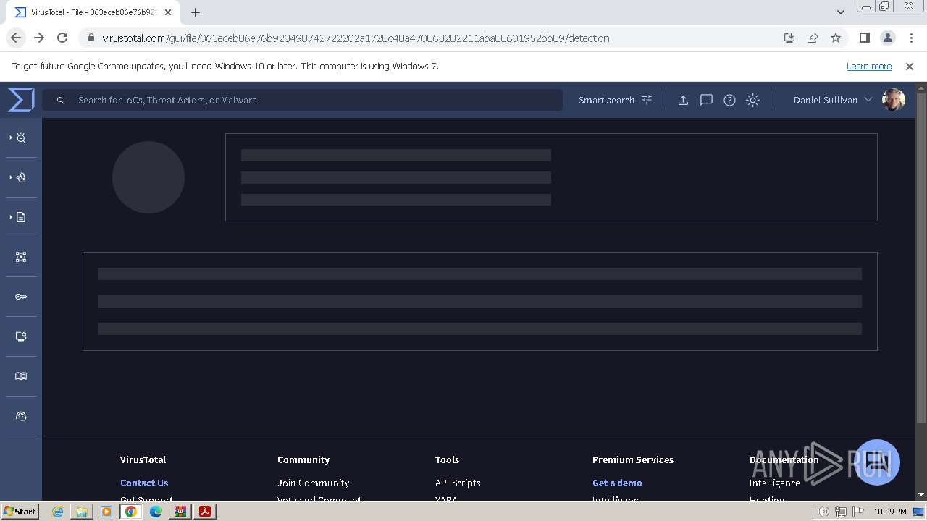927x521 pixels.
Task: Open the media player taskbar icon
Action: pos(106,511)
